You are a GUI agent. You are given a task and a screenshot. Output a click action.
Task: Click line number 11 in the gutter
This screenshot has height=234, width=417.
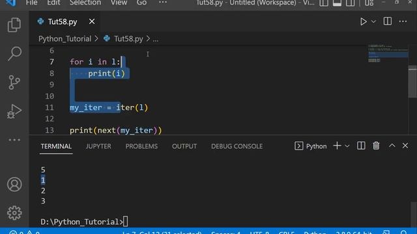(x=50, y=108)
